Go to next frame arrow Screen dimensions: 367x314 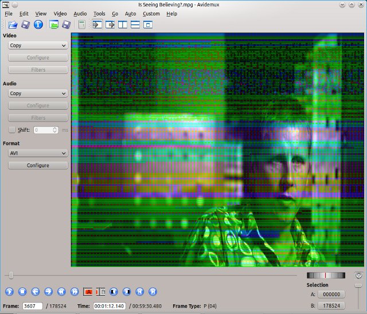[48, 291]
